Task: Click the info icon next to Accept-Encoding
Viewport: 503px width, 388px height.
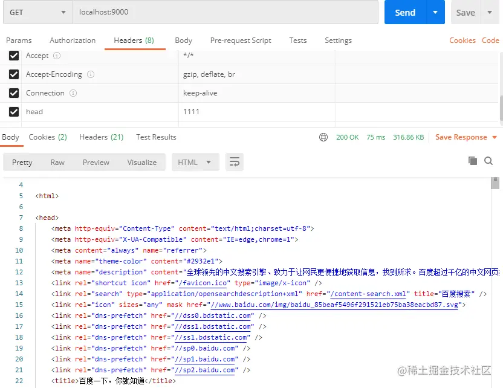Action: [x=91, y=74]
